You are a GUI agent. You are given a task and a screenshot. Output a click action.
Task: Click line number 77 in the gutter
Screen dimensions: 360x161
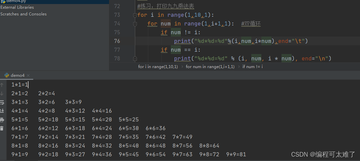tap(117, 50)
